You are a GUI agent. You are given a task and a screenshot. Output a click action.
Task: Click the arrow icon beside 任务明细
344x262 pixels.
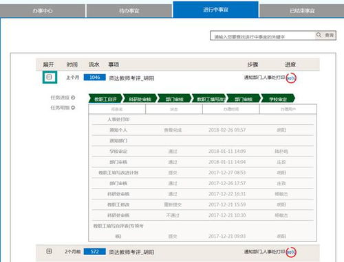pyautogui.click(x=73, y=108)
